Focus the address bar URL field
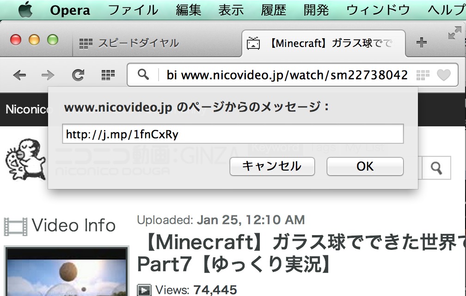The image size is (466, 296). point(287,75)
